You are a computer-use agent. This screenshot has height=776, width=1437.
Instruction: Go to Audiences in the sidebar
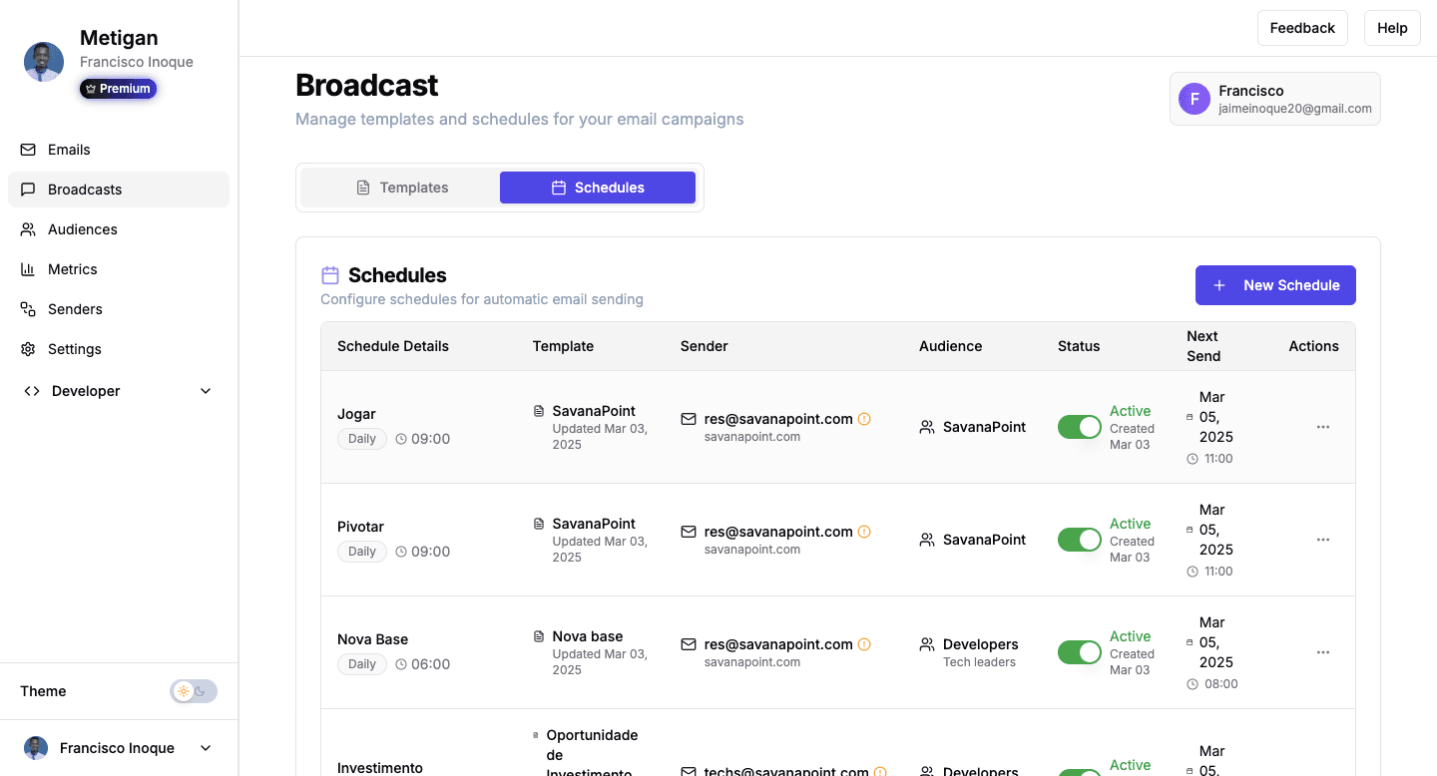pyautogui.click(x=119, y=229)
